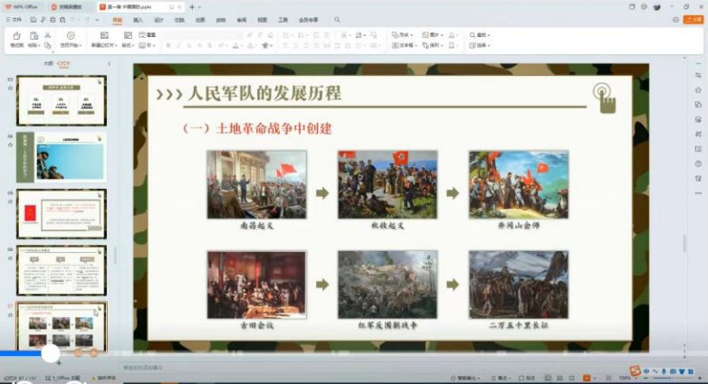Click the hand pointer icon on slide
Viewport: 708px width, 384px height.
coord(605,98)
